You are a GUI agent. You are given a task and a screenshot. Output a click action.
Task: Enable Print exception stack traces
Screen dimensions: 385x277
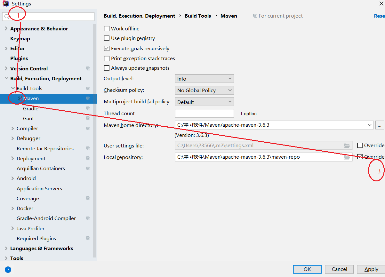click(x=107, y=59)
